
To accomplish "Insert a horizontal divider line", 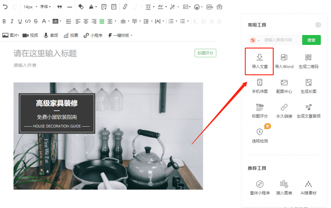I will (x=70, y=7).
